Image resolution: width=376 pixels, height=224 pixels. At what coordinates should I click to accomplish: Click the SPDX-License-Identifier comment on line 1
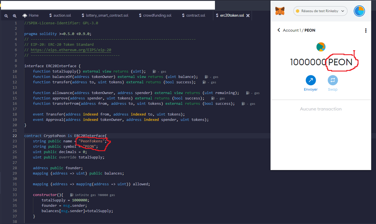(61, 23)
